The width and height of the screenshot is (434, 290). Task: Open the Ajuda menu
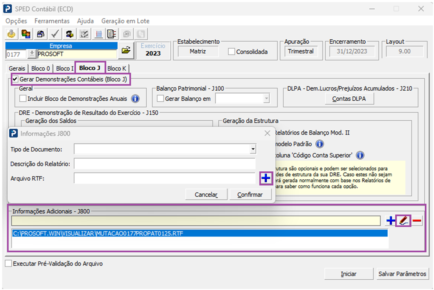(x=86, y=21)
